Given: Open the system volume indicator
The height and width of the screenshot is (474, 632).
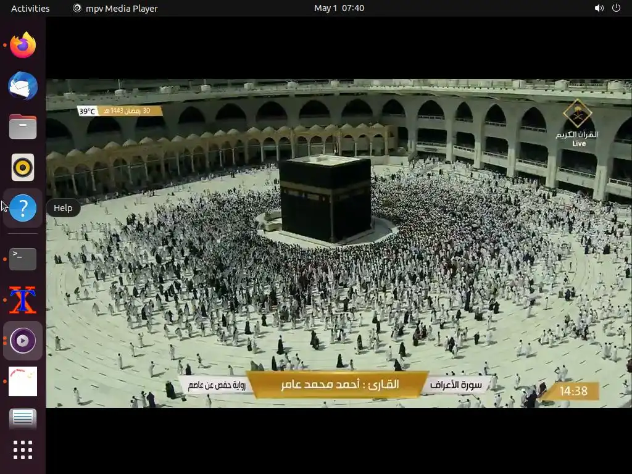Looking at the screenshot, I should click(599, 8).
